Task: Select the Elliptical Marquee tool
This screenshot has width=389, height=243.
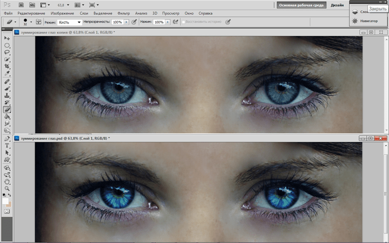Action: click(x=7, y=46)
